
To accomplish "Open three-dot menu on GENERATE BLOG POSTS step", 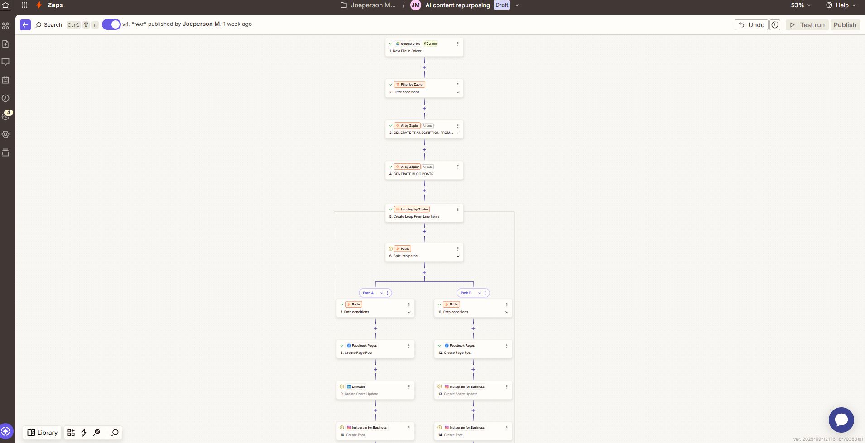I will tap(458, 167).
